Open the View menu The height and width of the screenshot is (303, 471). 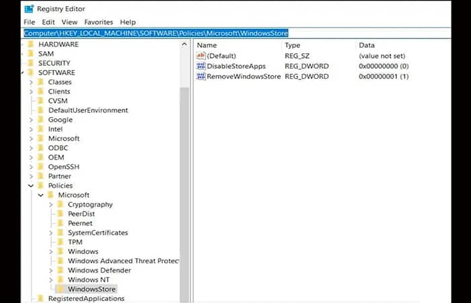69,22
